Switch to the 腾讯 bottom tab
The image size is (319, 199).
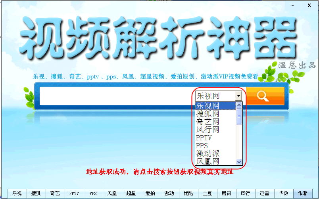(x=227, y=193)
